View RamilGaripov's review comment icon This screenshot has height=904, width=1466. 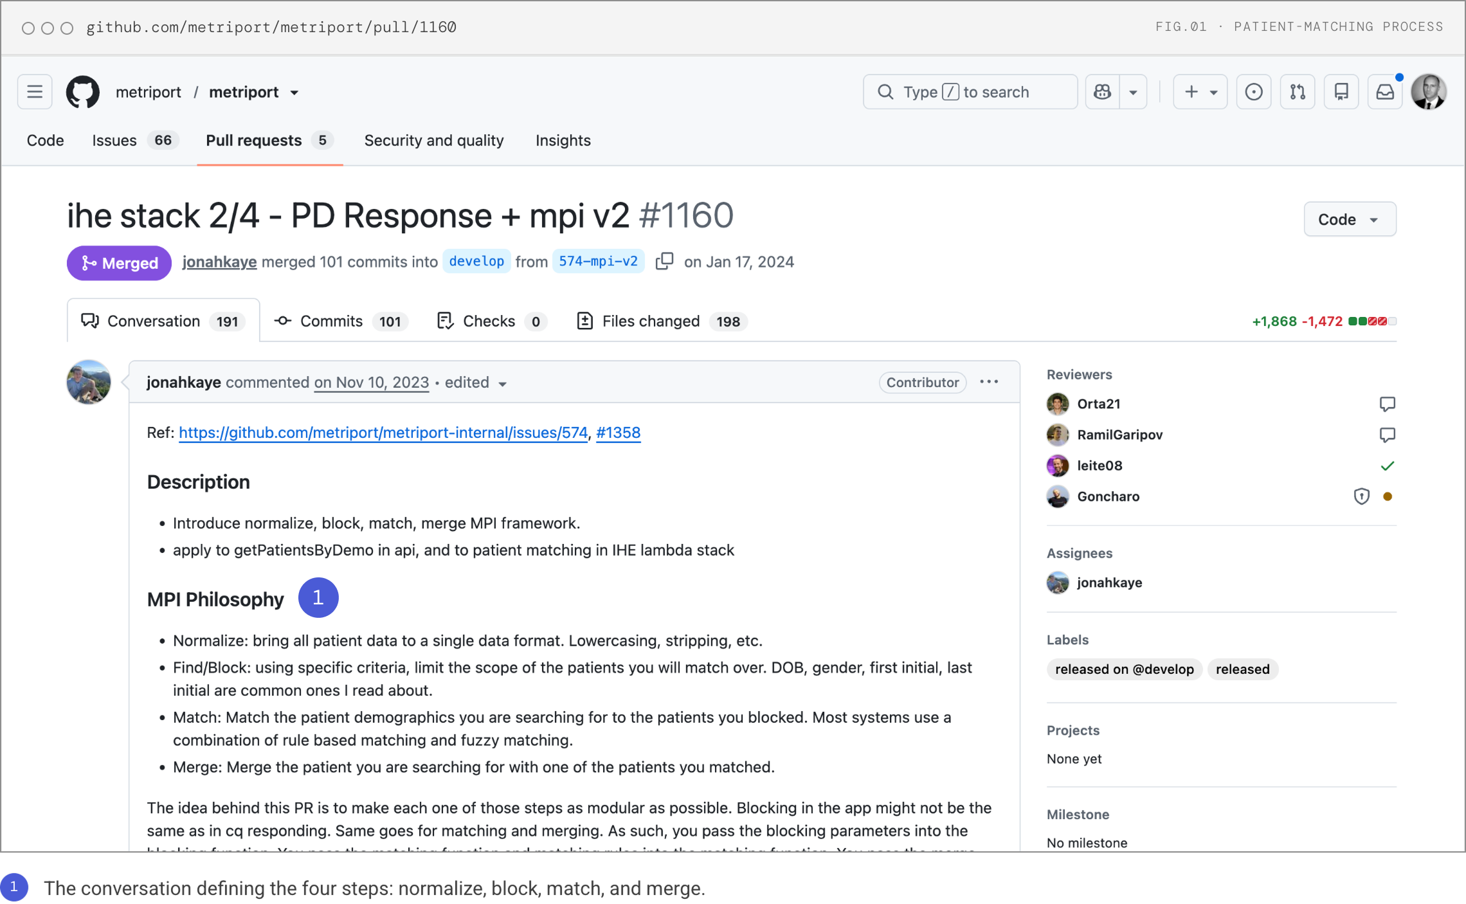[1388, 435]
